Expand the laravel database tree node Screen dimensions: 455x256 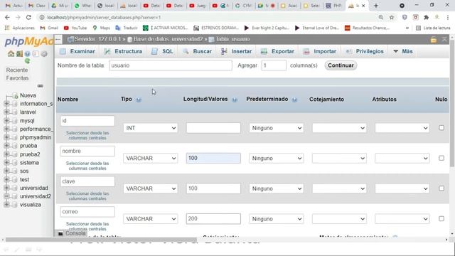pyautogui.click(x=6, y=112)
